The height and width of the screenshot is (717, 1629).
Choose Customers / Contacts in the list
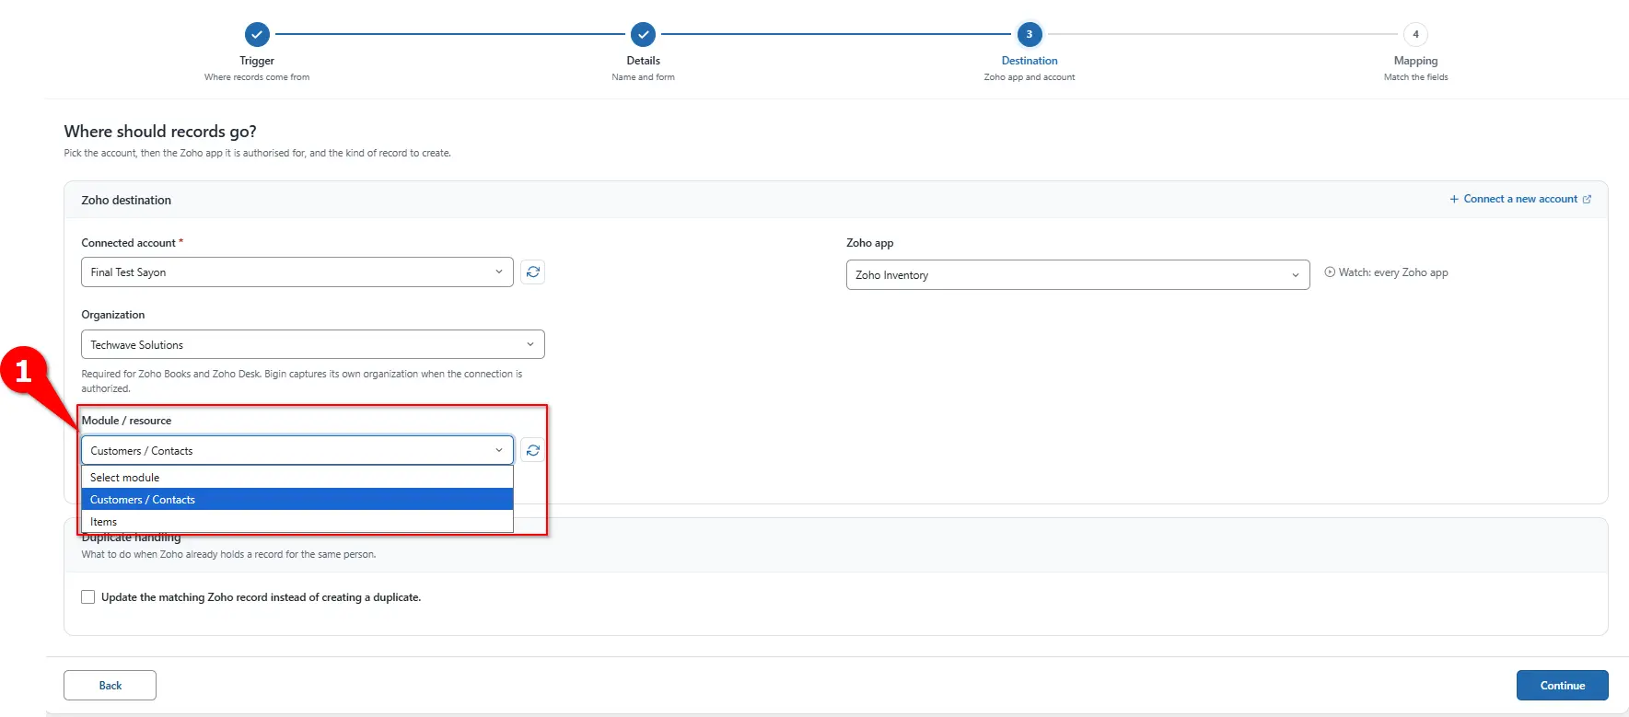point(297,499)
